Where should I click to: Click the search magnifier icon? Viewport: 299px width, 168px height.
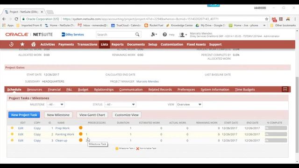click(137, 35)
